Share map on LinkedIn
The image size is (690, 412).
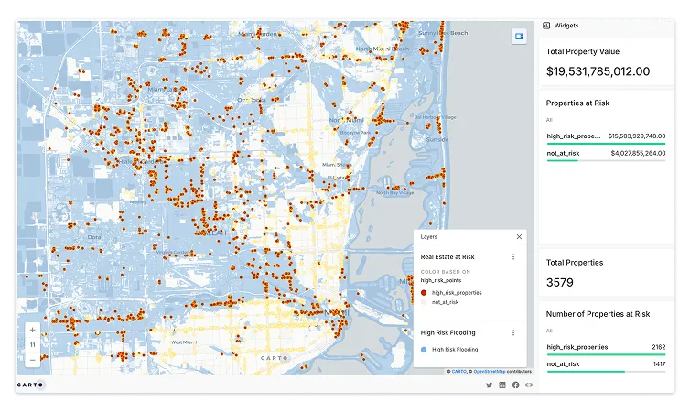coord(502,385)
